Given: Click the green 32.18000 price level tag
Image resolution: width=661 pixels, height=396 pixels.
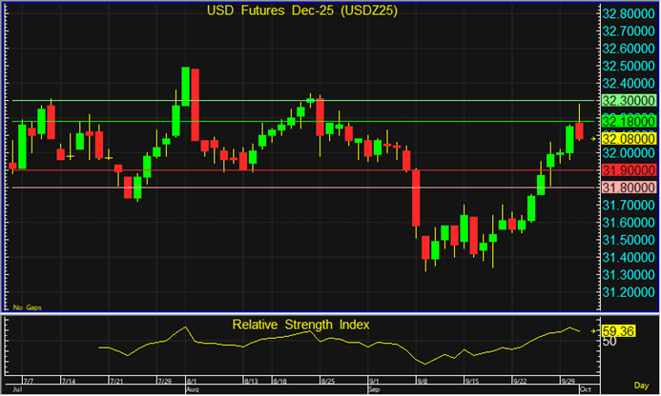Looking at the screenshot, I should tap(630, 121).
